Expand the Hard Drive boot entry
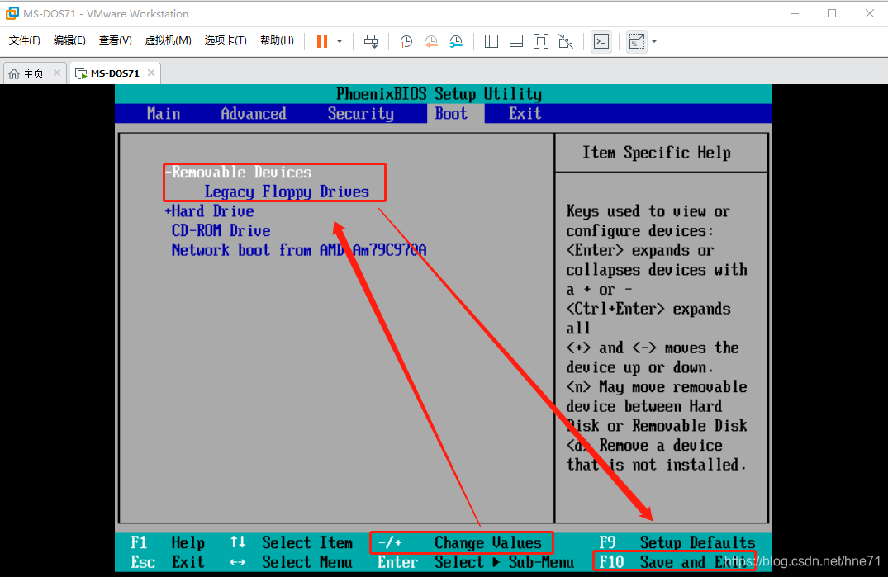The image size is (888, 577). [209, 211]
